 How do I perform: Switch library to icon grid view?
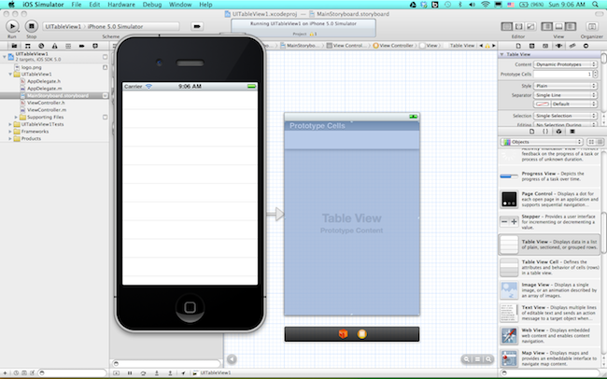pyautogui.click(x=591, y=142)
